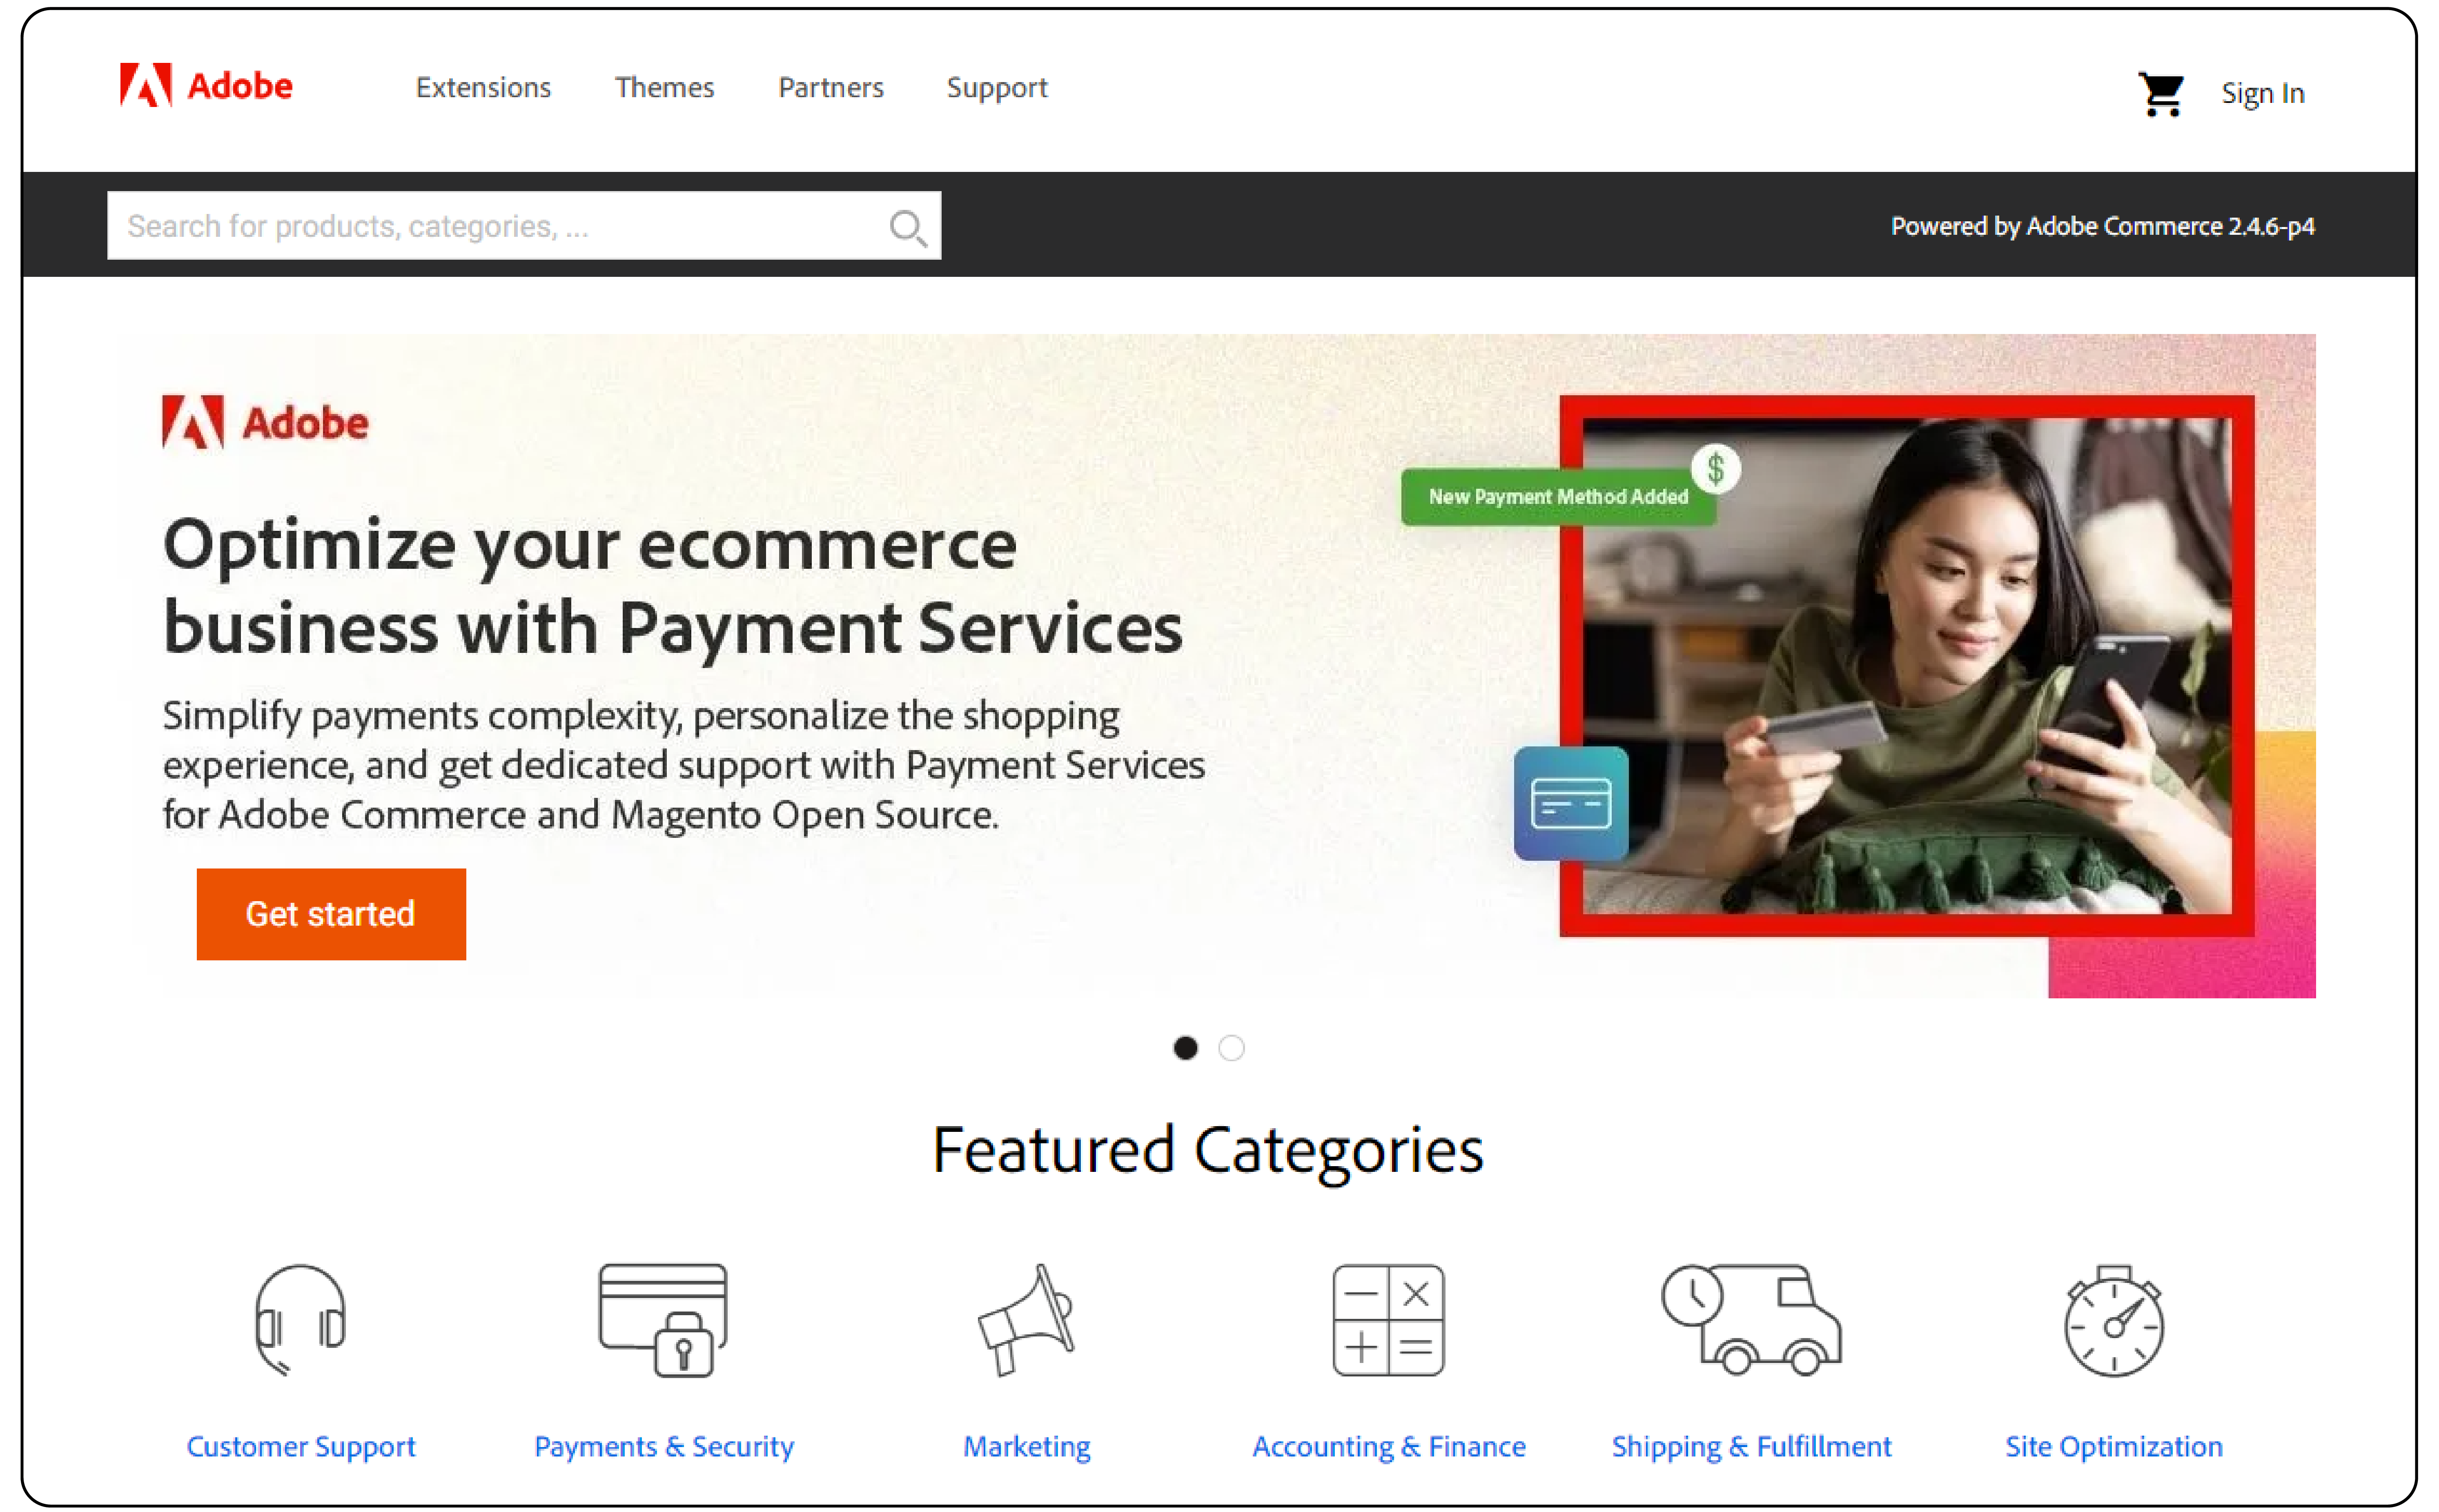The height and width of the screenshot is (1512, 2439).
Task: Open the Site Optimization category link
Action: click(2114, 1447)
